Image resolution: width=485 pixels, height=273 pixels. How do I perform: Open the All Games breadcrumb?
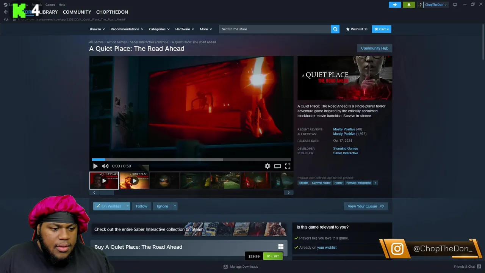click(96, 42)
